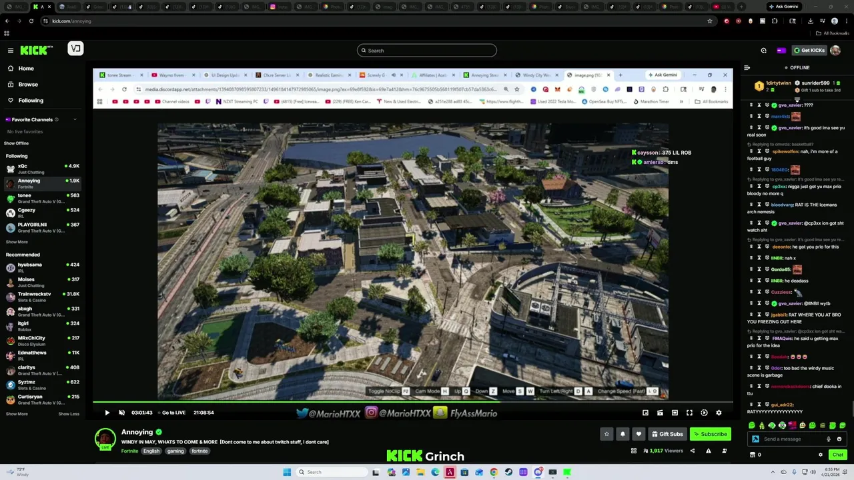854x480 pixels.
Task: Open the user profile avatar menu
Action: pyautogui.click(x=835, y=51)
